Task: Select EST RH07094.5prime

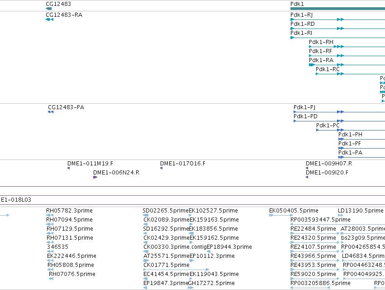Action: pyautogui.click(x=70, y=220)
